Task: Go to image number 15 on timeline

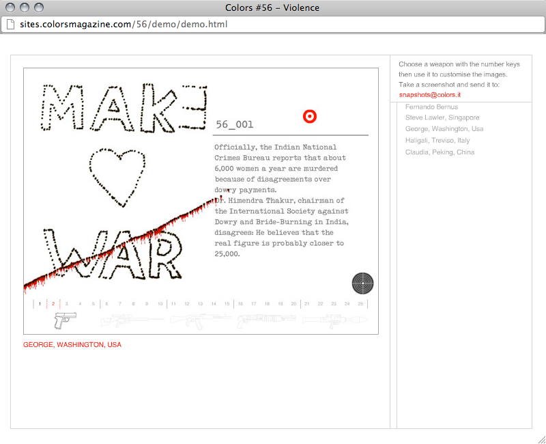Action: [227, 304]
